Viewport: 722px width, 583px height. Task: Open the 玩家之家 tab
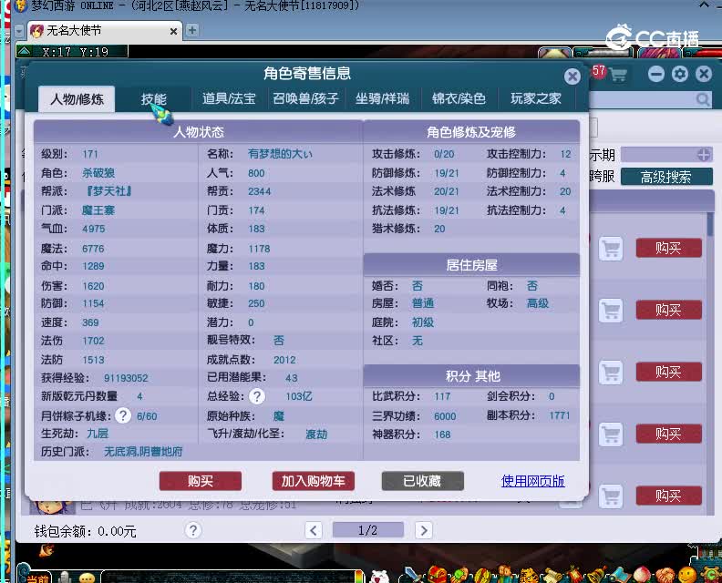coord(535,98)
